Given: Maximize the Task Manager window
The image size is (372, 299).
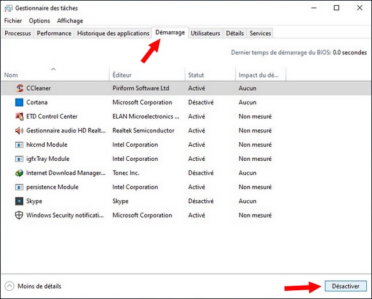Looking at the screenshot, I should pos(337,8).
